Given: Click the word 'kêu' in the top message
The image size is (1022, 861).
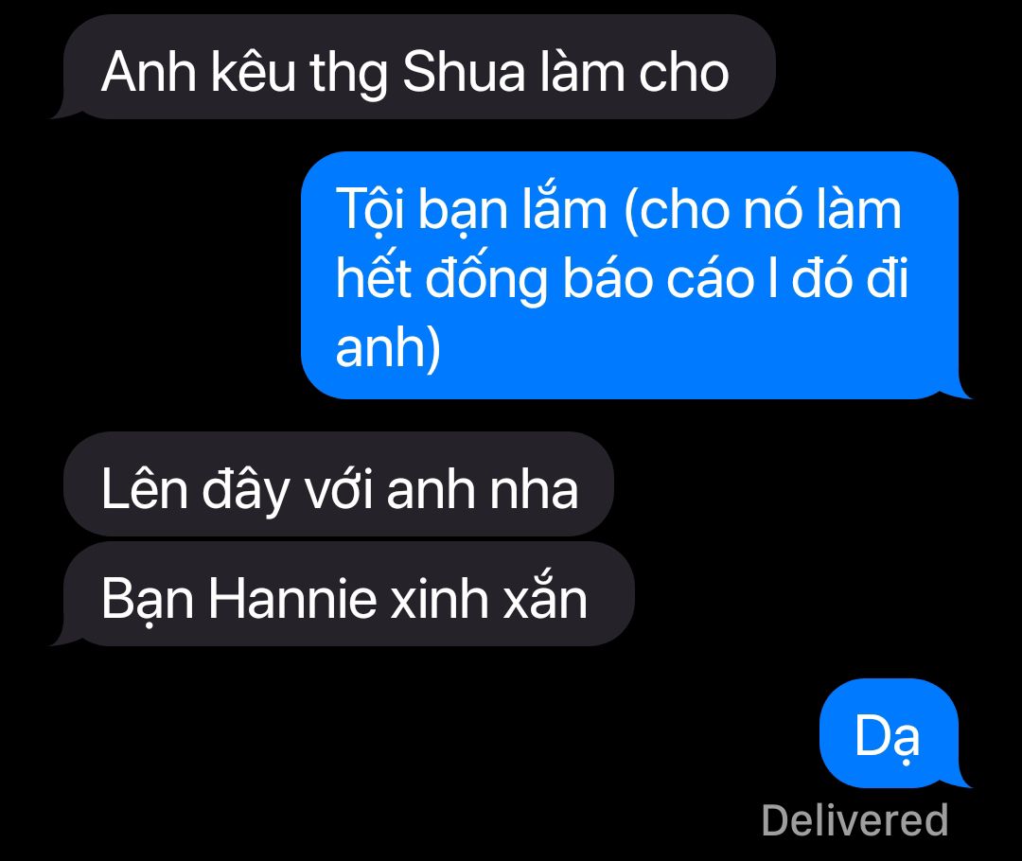Looking at the screenshot, I should (x=253, y=70).
